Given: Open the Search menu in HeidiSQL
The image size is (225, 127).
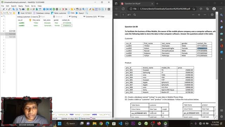Looking at the screenshot, I should pyautogui.click(x=14, y=6).
